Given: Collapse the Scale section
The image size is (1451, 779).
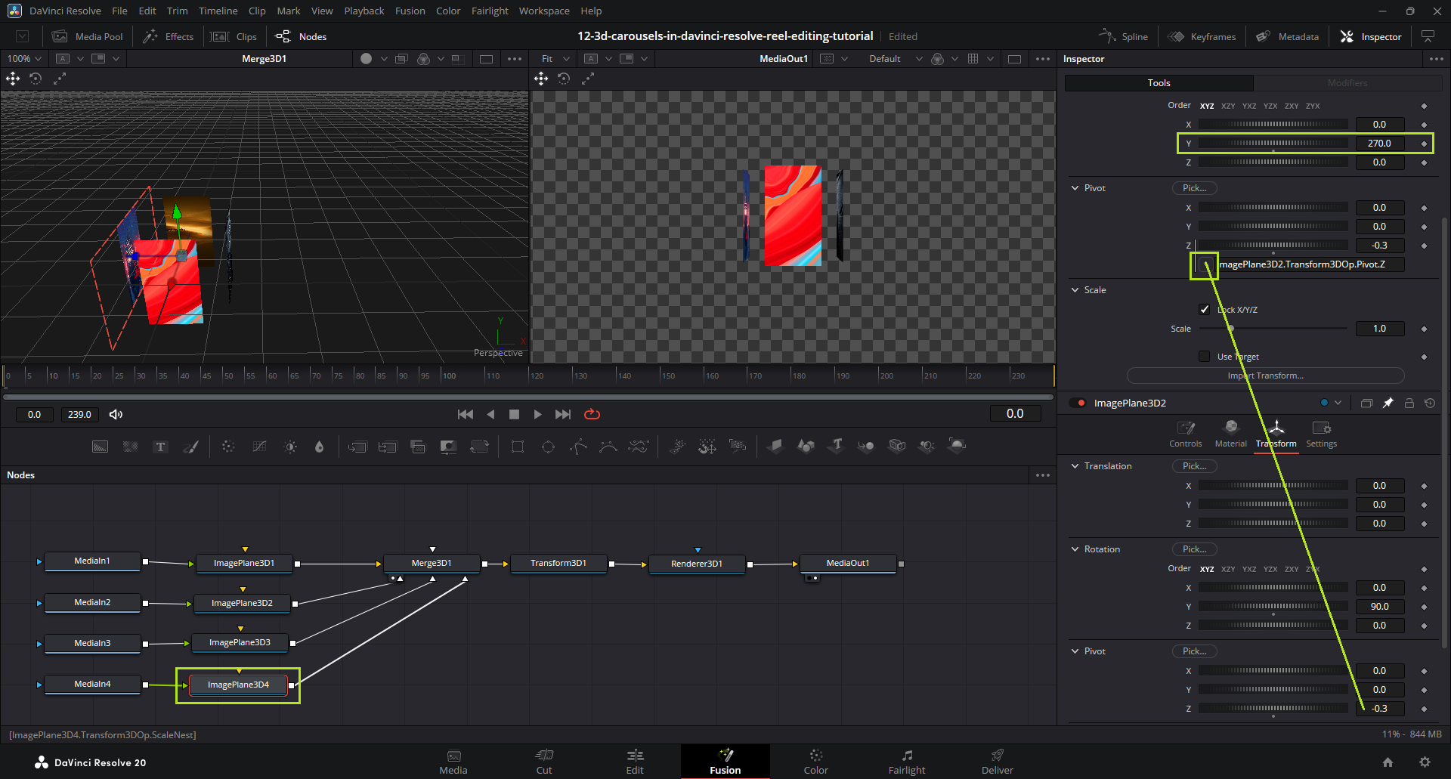Looking at the screenshot, I should (1075, 290).
